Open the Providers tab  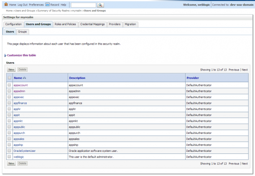point(115,24)
